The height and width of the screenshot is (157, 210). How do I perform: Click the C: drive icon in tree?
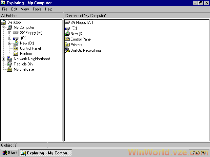pos(16,39)
